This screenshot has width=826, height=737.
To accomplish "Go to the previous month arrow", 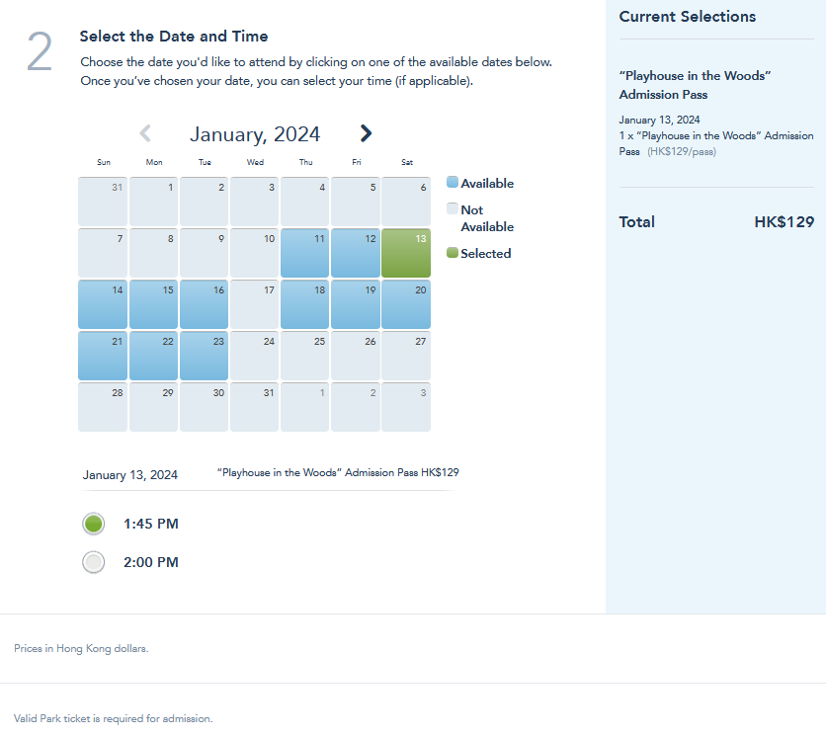I will [x=145, y=133].
